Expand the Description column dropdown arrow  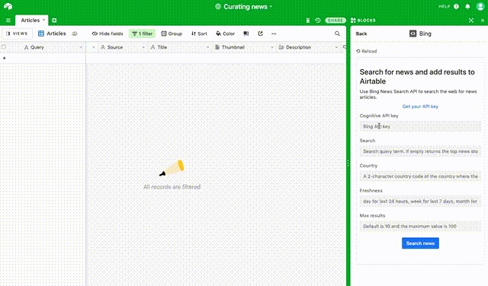336,47
